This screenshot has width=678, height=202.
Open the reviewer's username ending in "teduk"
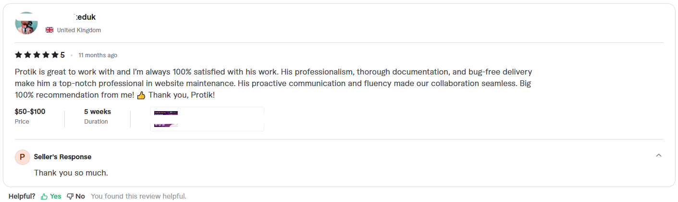coord(85,17)
